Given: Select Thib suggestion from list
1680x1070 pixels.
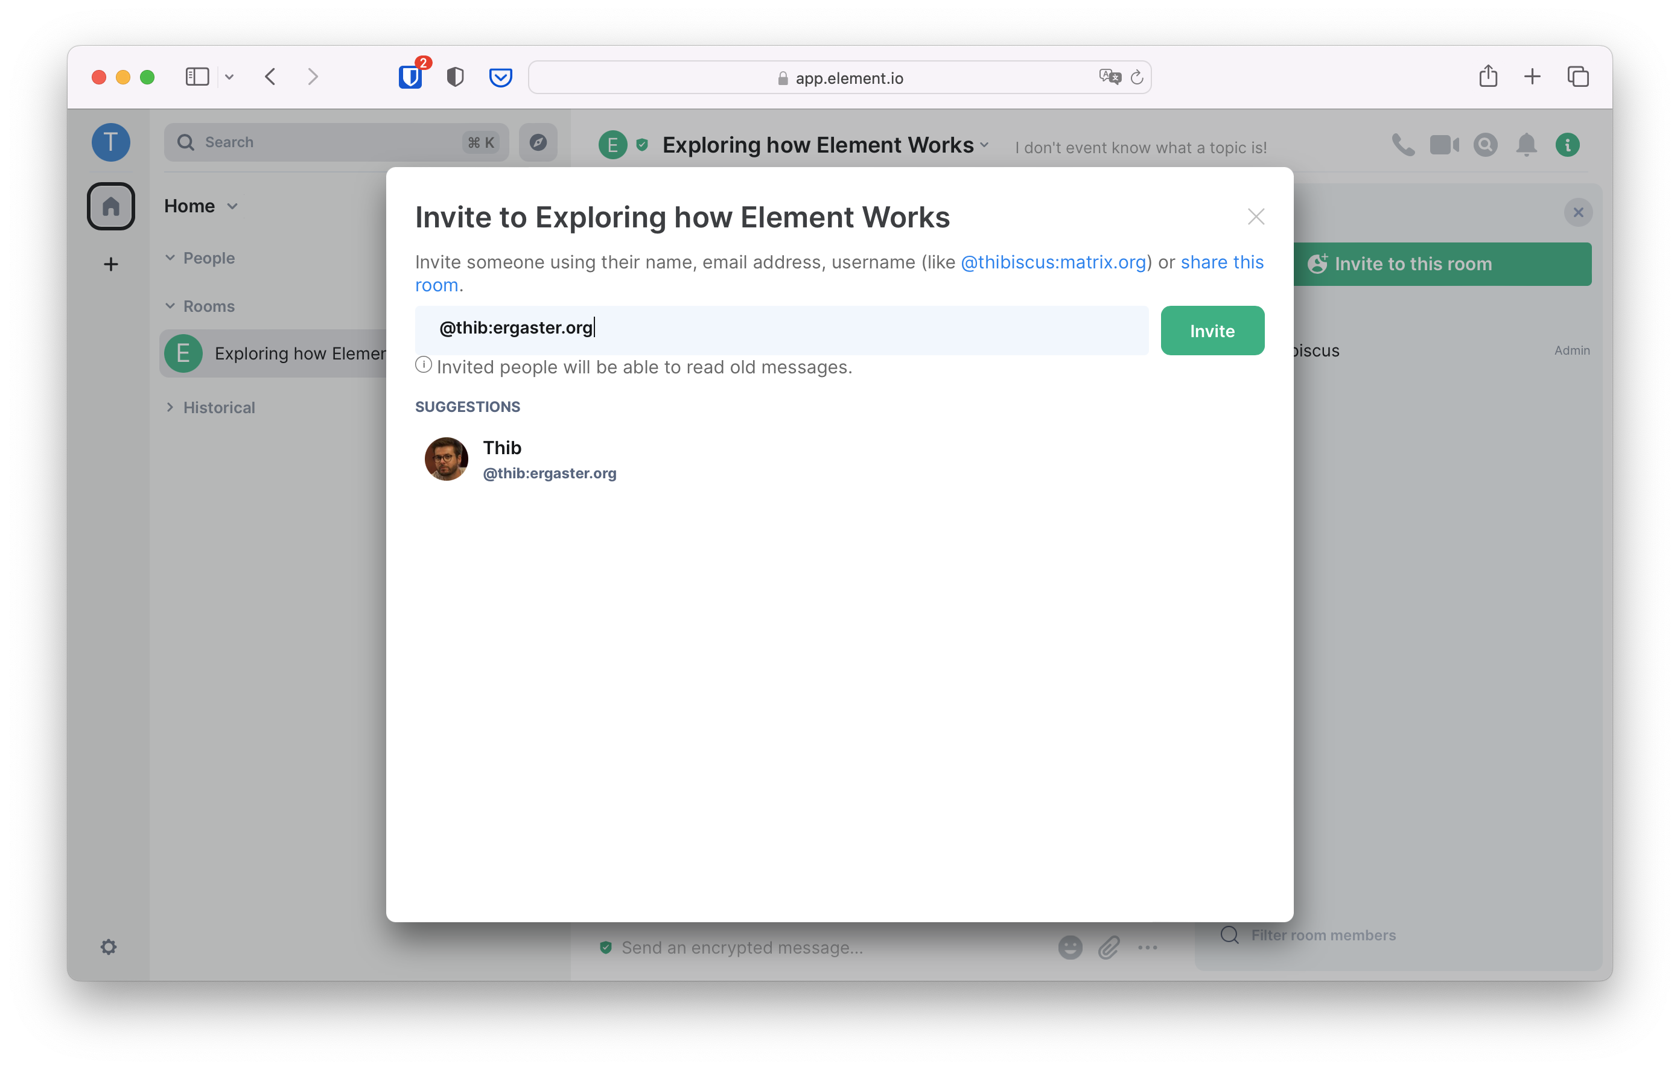Looking at the screenshot, I should click(520, 459).
